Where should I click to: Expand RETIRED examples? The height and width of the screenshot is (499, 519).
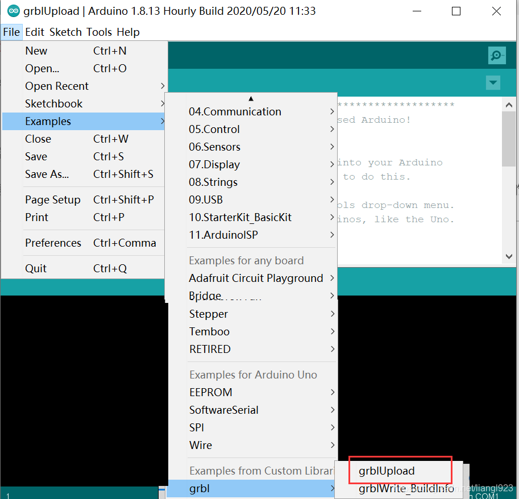[x=253, y=349]
